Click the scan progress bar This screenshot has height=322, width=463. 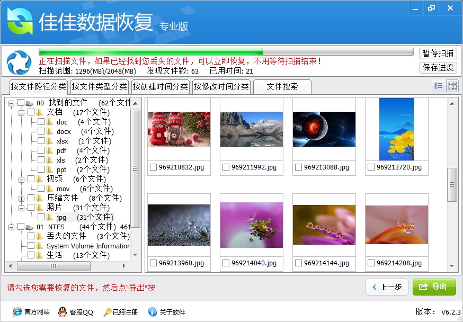click(225, 51)
